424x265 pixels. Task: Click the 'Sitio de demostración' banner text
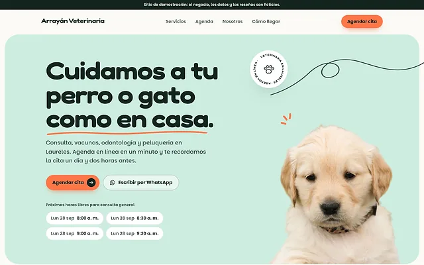click(x=212, y=5)
